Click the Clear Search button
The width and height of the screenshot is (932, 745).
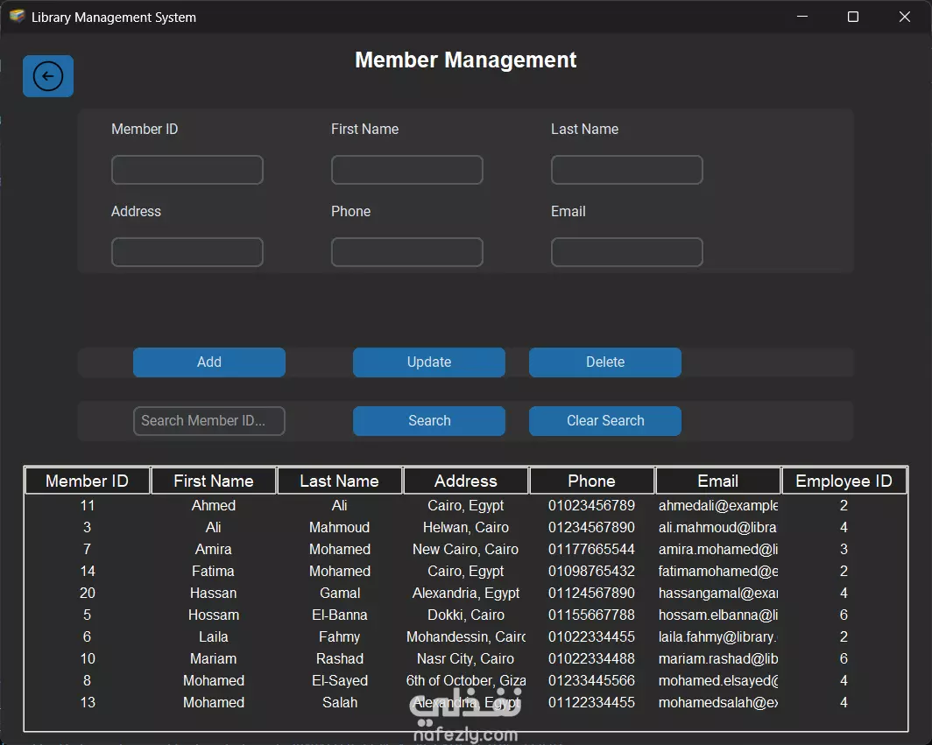[x=605, y=420]
